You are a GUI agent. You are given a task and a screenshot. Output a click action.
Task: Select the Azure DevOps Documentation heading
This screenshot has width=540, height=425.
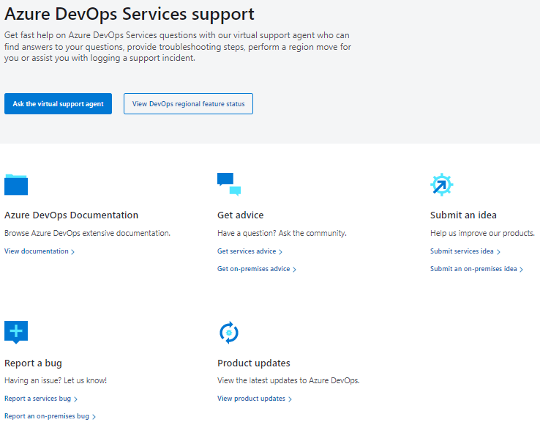point(71,215)
